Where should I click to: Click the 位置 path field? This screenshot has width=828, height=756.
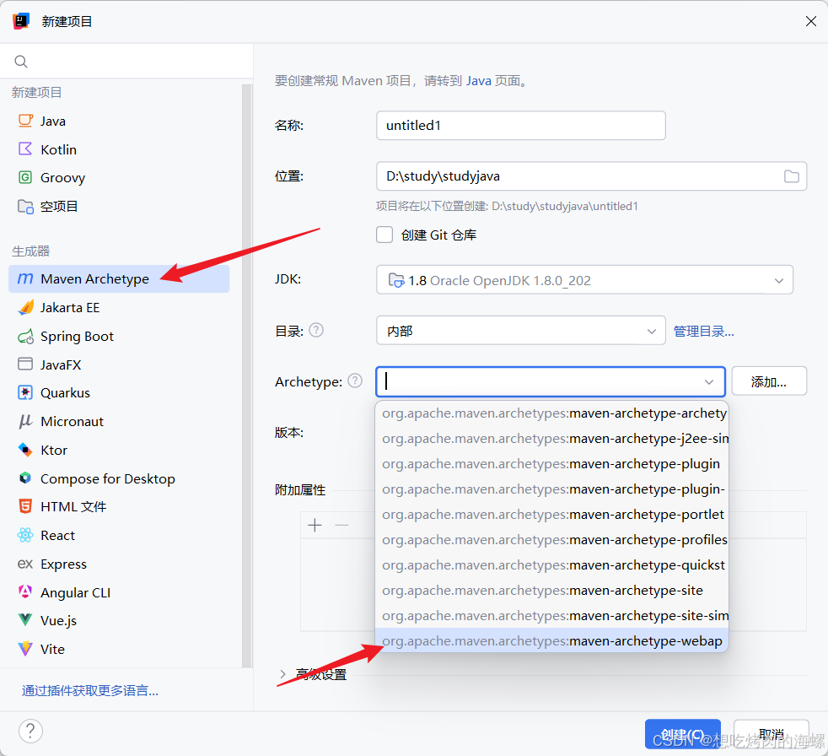coord(591,176)
